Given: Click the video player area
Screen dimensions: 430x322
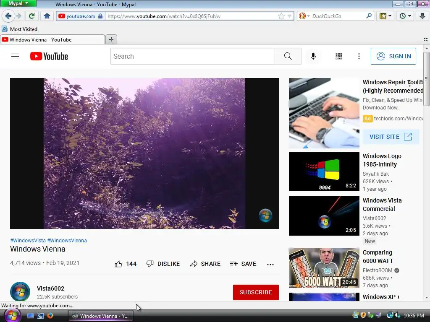Looking at the screenshot, I should coord(144,153).
